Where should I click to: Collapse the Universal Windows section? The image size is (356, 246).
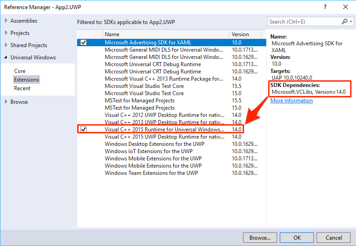pyautogui.click(x=6, y=58)
